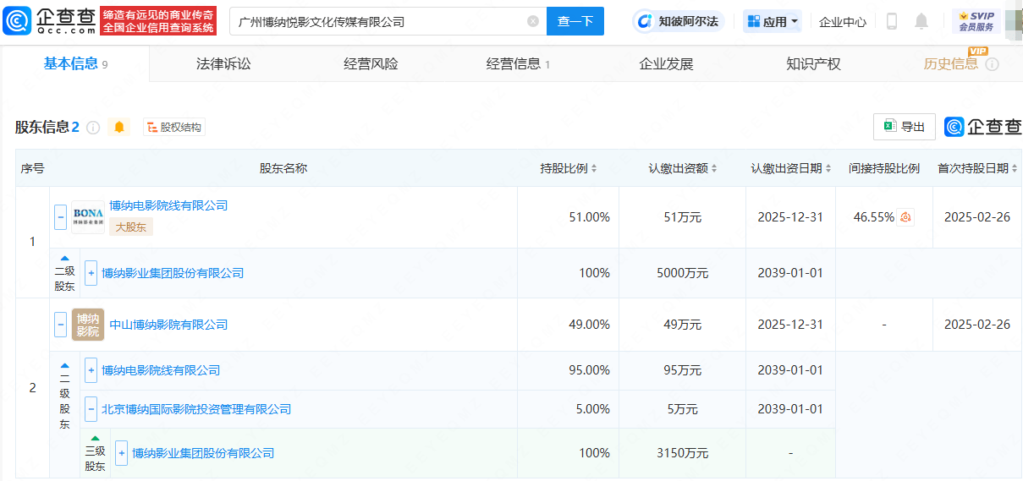Click the 查一下 search button
The height and width of the screenshot is (481, 1023).
tap(575, 21)
